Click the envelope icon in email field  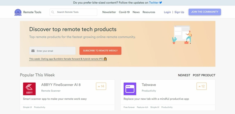(33, 51)
